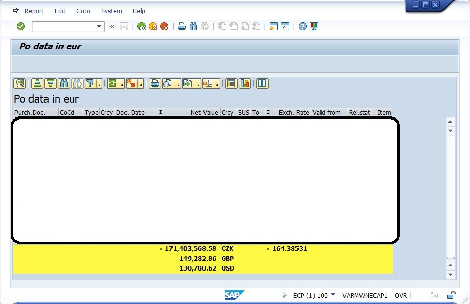This screenshot has height=304, width=470.
Task: Click the vertical scrollbar handle near bottom
Action: coord(451,258)
